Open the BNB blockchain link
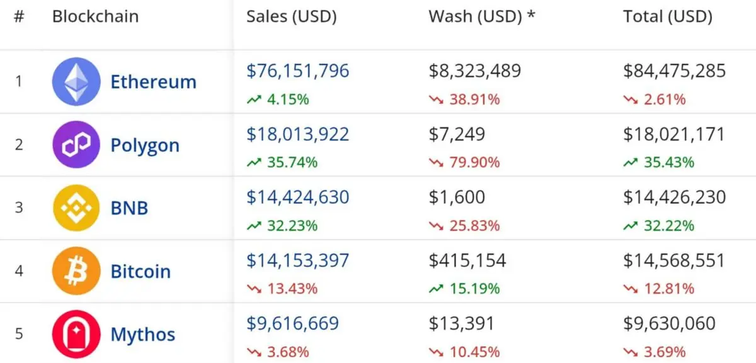This screenshot has height=363, width=756. tap(129, 208)
